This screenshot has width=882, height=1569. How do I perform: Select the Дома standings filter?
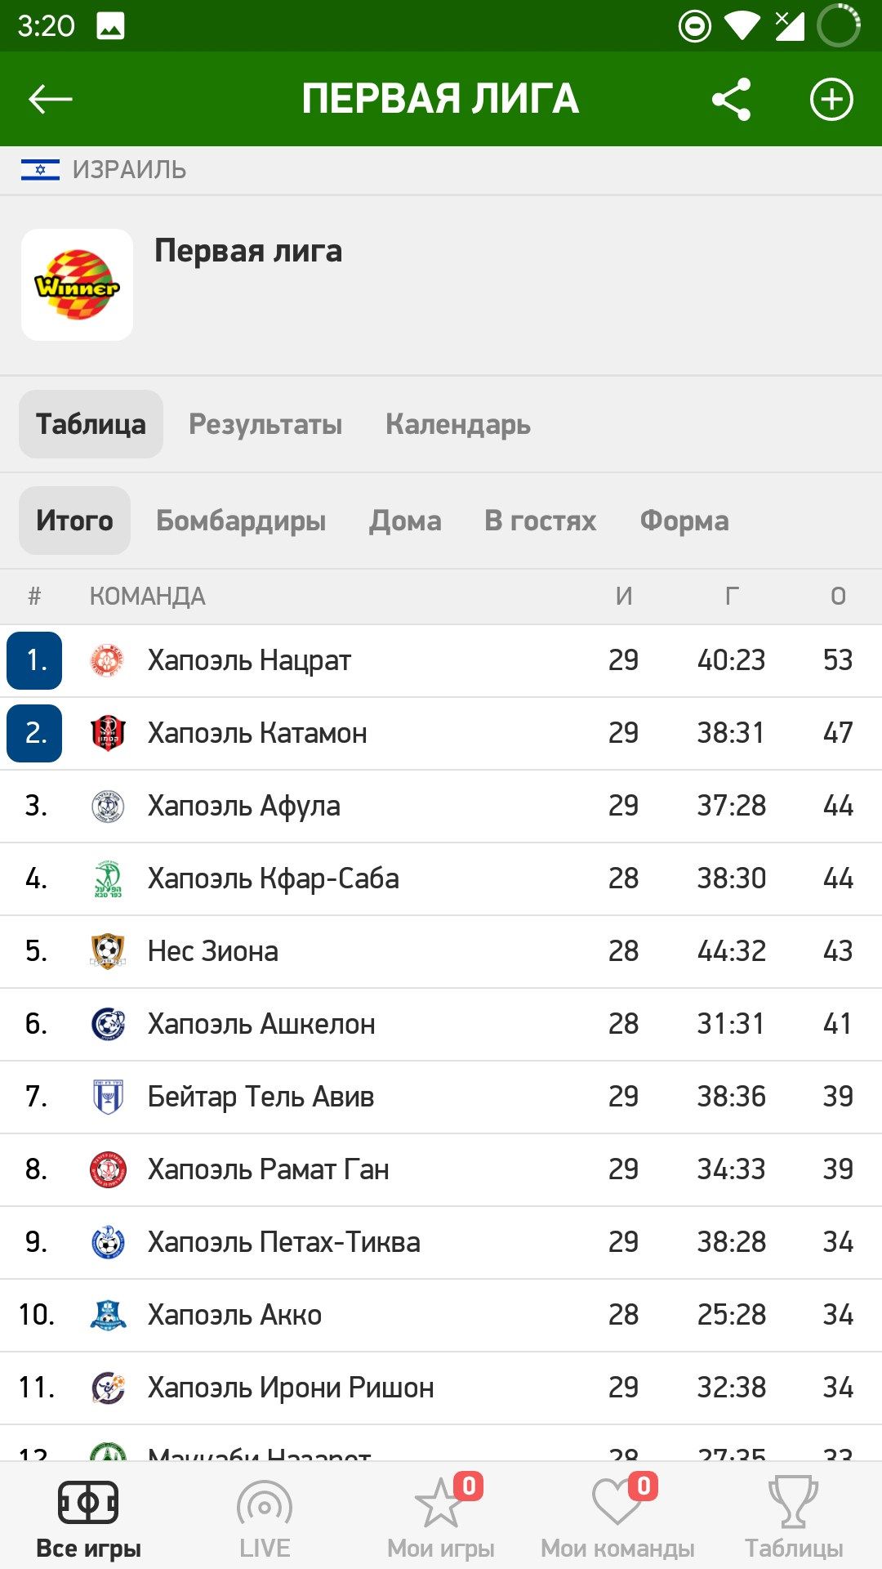click(405, 521)
